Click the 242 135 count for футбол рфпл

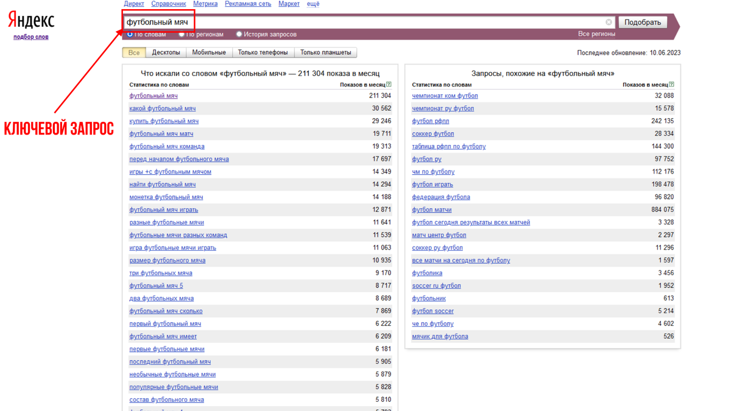663,121
